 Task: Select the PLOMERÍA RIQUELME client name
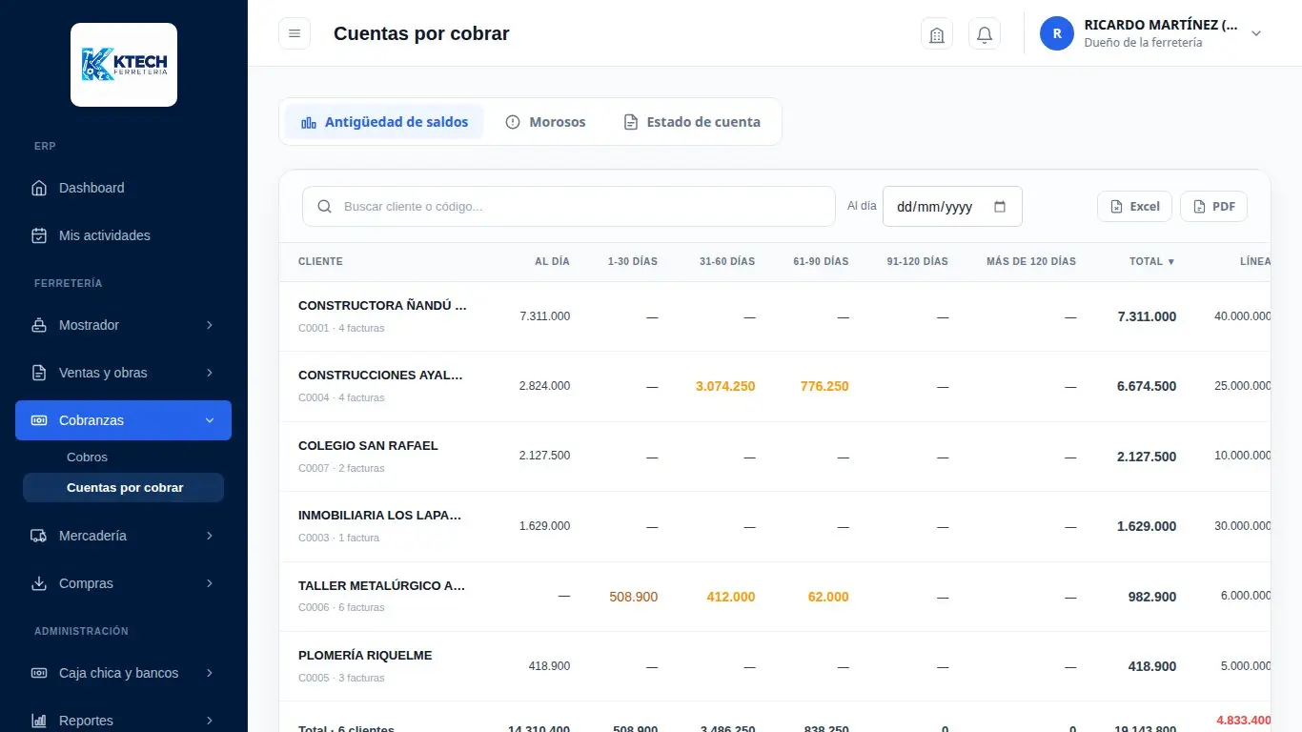(x=365, y=656)
